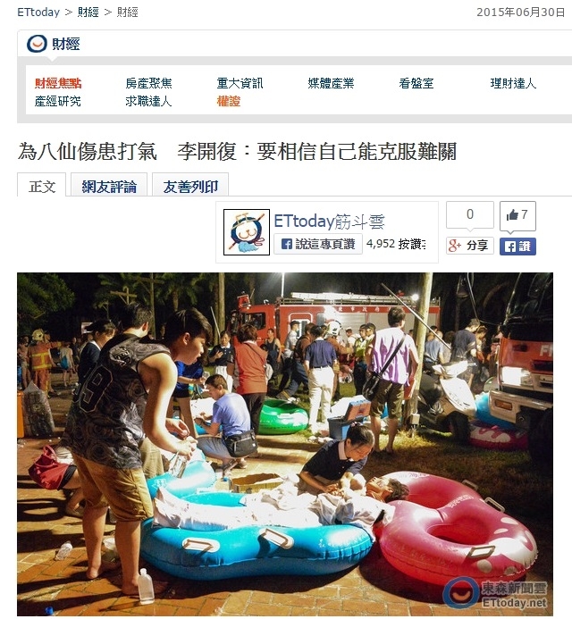Open the orange 權證 link
572x619 pixels.
(229, 102)
